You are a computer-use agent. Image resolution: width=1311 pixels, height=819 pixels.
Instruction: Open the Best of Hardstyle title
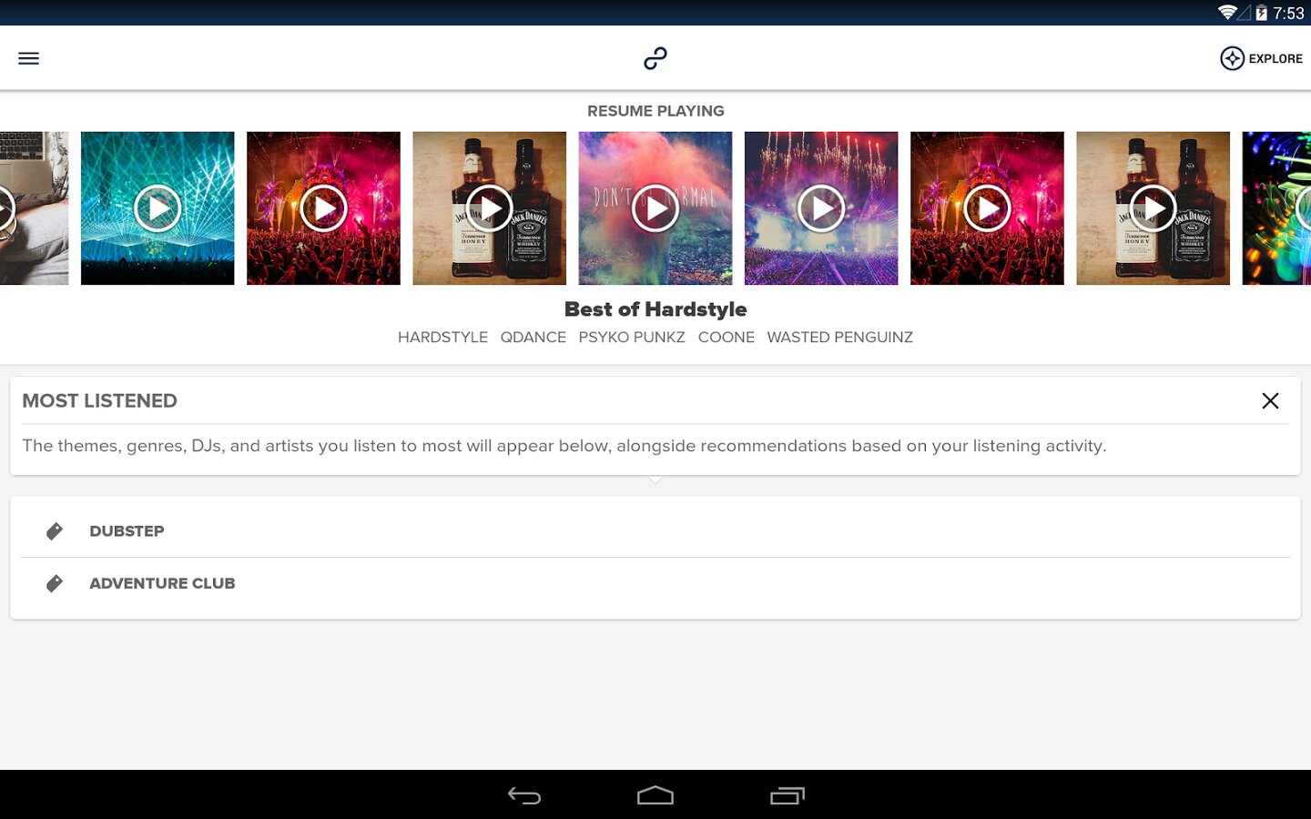click(655, 309)
